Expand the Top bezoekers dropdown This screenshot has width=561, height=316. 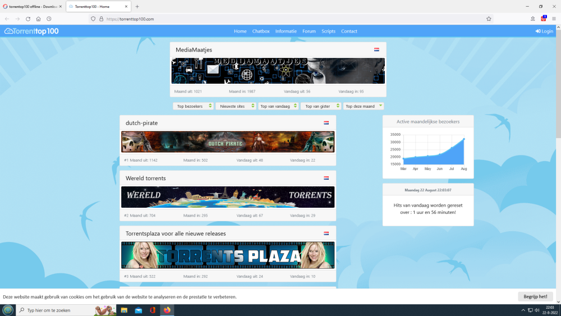click(193, 106)
